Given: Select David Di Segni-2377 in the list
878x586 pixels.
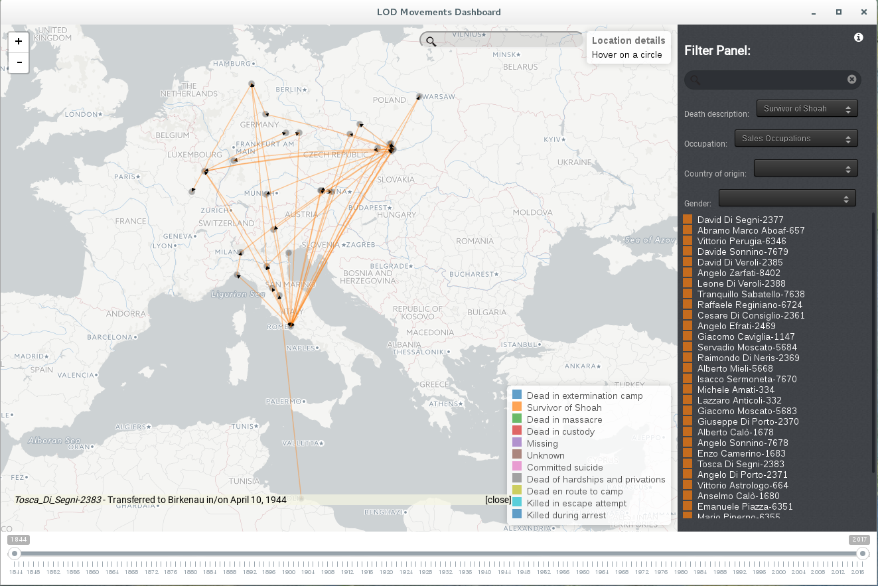Looking at the screenshot, I should pyautogui.click(x=740, y=220).
